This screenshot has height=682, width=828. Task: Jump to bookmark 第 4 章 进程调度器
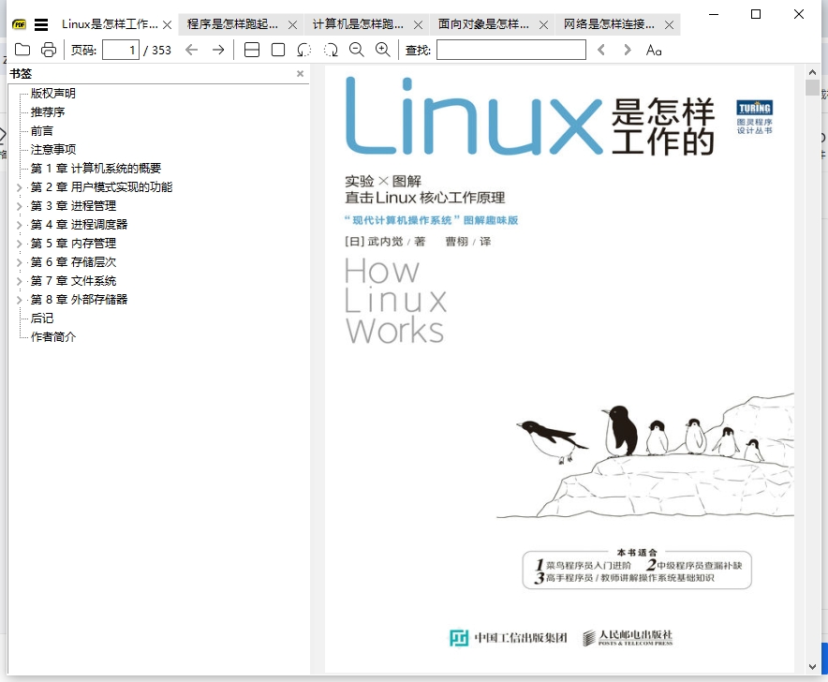click(79, 225)
